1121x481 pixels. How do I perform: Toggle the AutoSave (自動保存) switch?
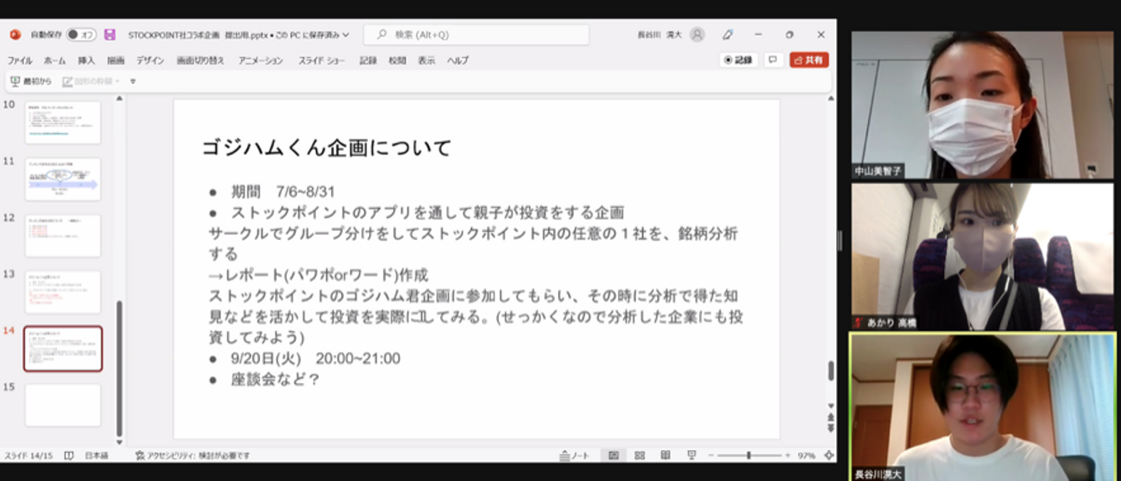point(80,34)
